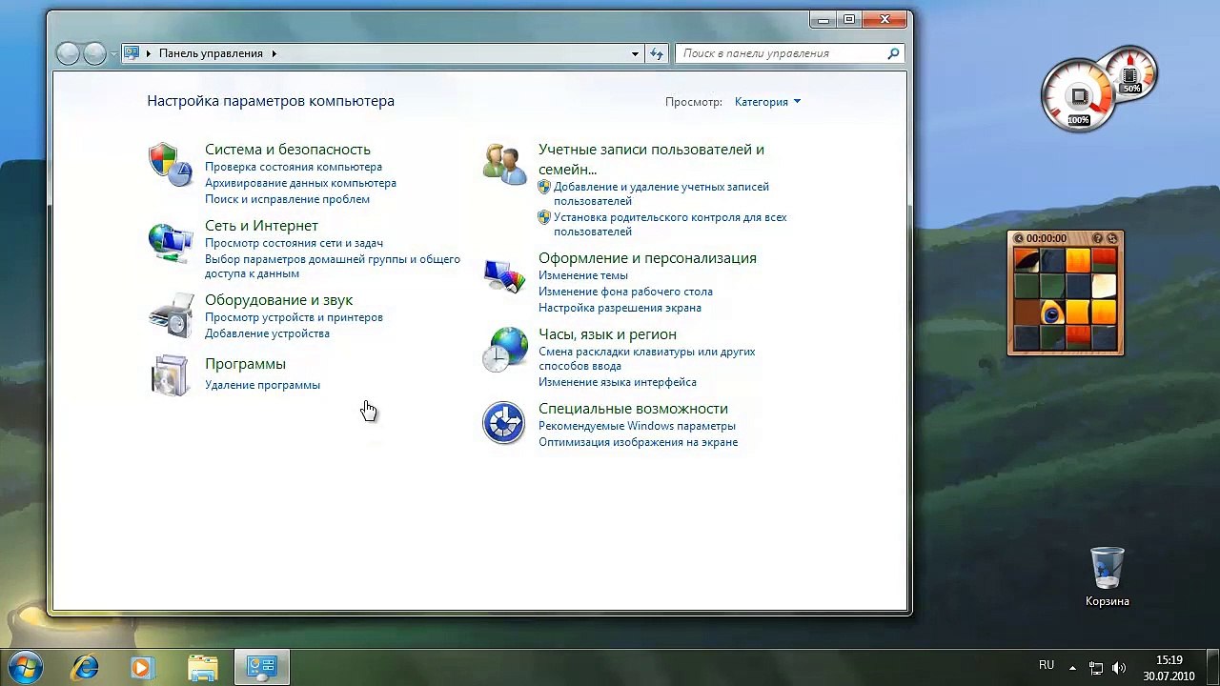Click Добавление и удаление учетных записей link
This screenshot has height=686, width=1220.
tap(661, 193)
